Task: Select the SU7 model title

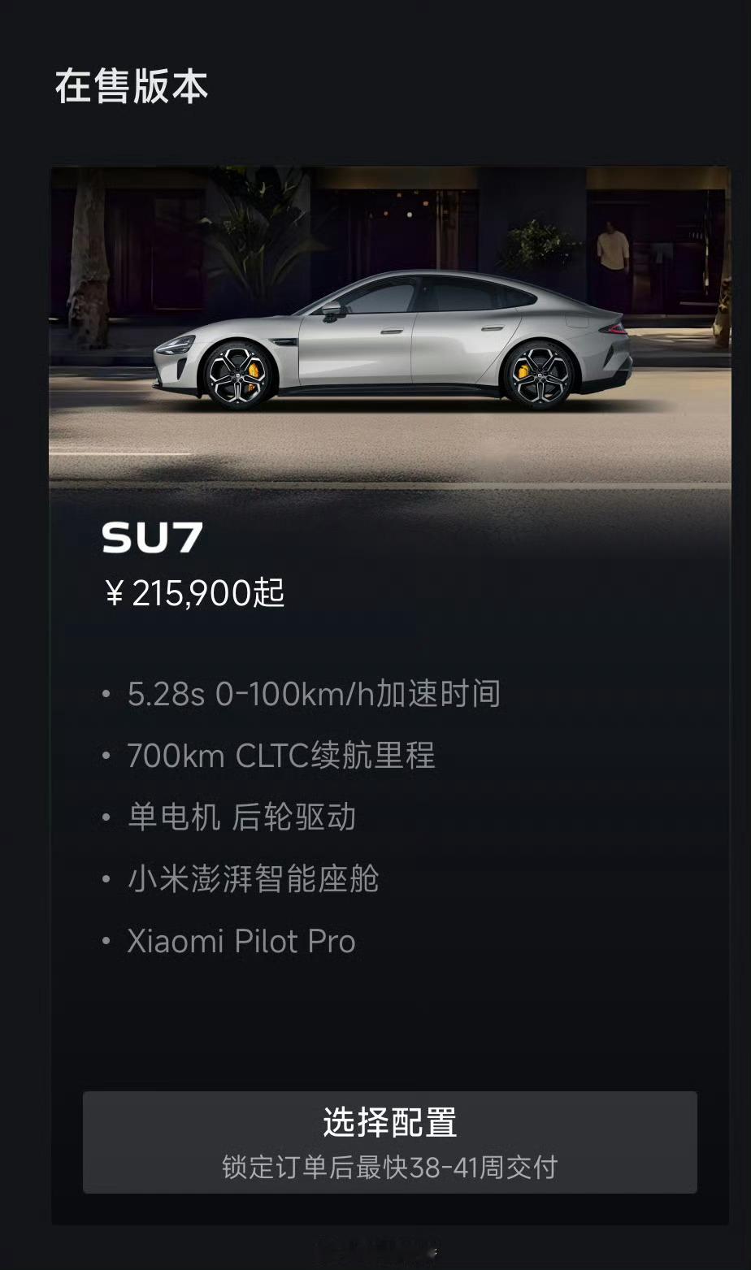Action: [152, 538]
